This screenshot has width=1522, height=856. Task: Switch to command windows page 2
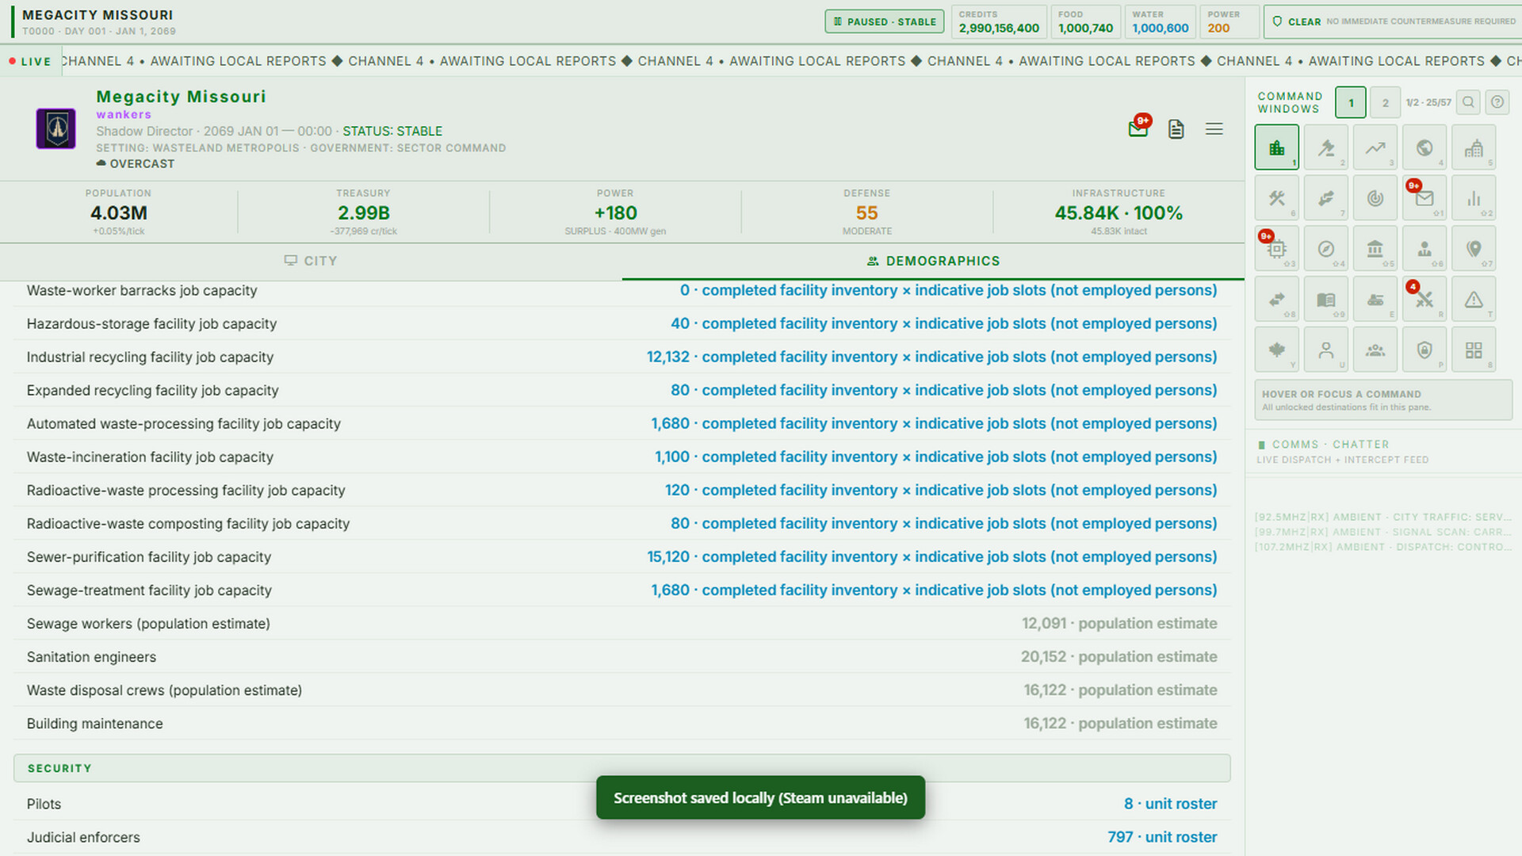click(x=1385, y=103)
